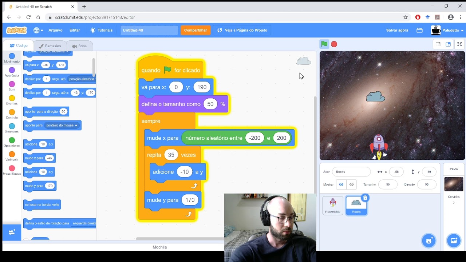Edit the 170 value in mude y para block
Viewport: 466px width, 262px height.
coord(190,200)
